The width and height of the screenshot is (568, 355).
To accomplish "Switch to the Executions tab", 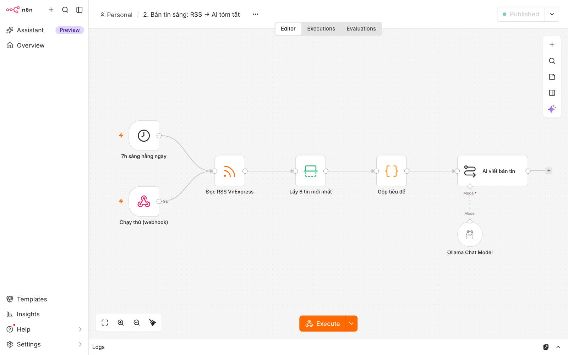I will [321, 29].
